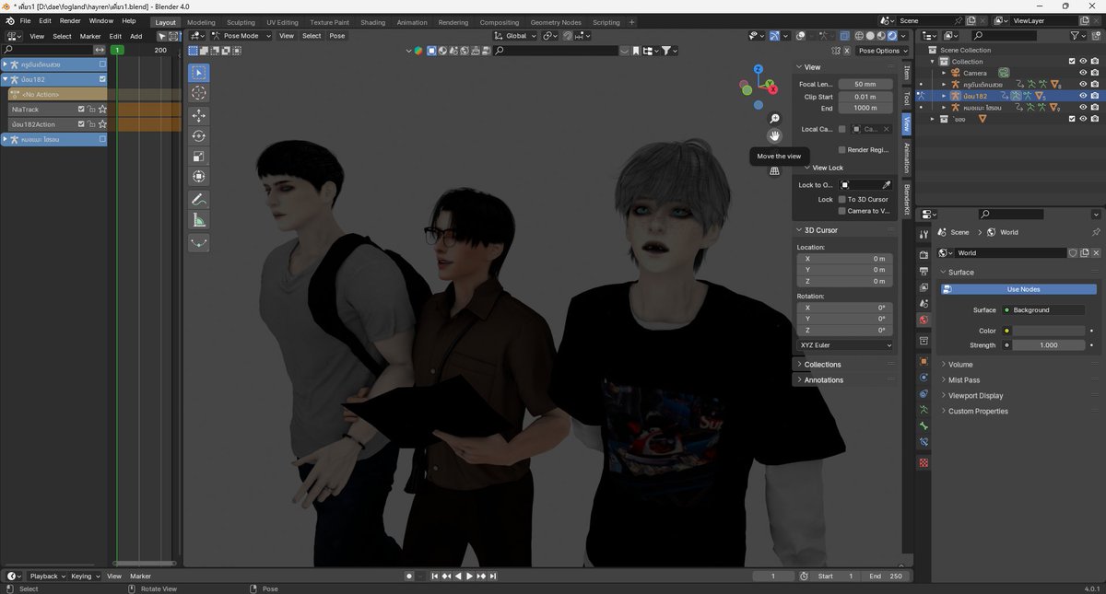
Task: Expand the Annotations panel
Action: point(823,380)
